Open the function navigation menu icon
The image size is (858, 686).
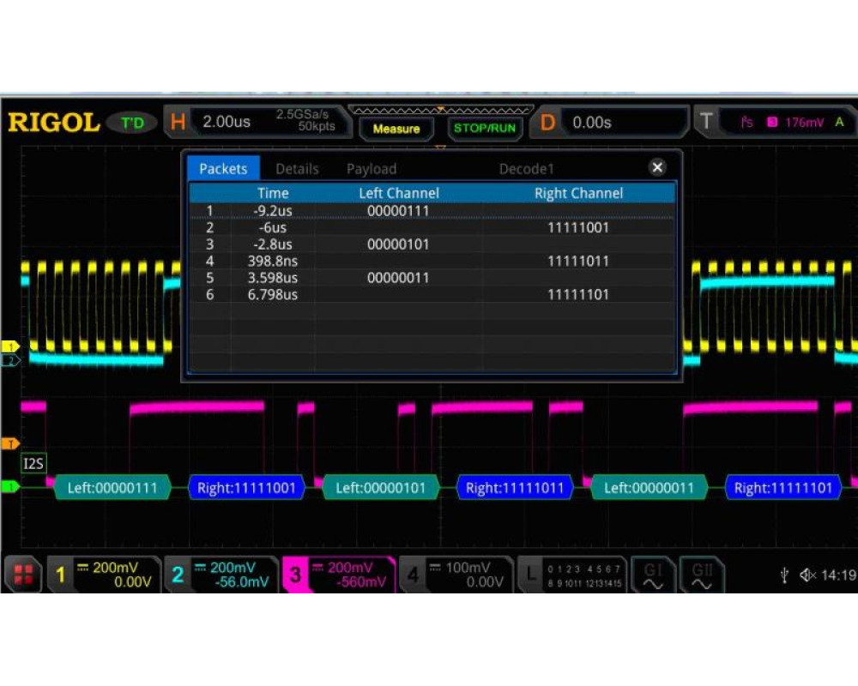(23, 575)
